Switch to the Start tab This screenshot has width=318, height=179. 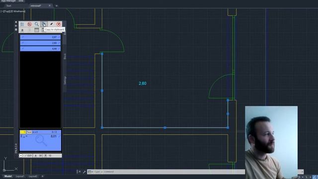pyautogui.click(x=9, y=5)
